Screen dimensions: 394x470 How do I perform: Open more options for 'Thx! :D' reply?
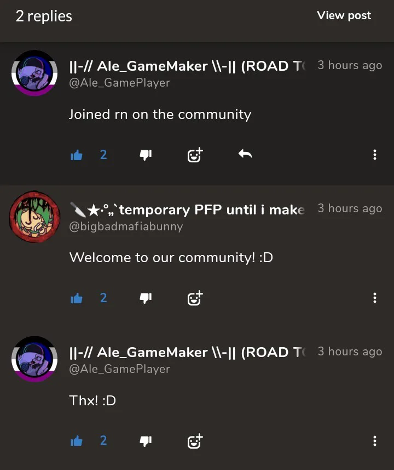(374, 441)
